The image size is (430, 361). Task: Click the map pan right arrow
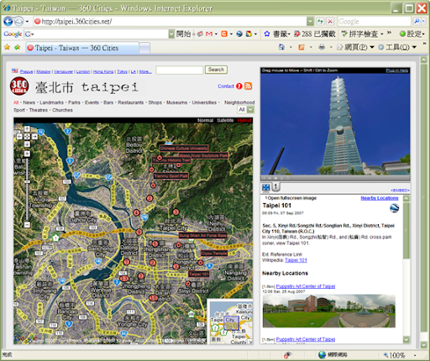pyautogui.click(x=34, y=137)
